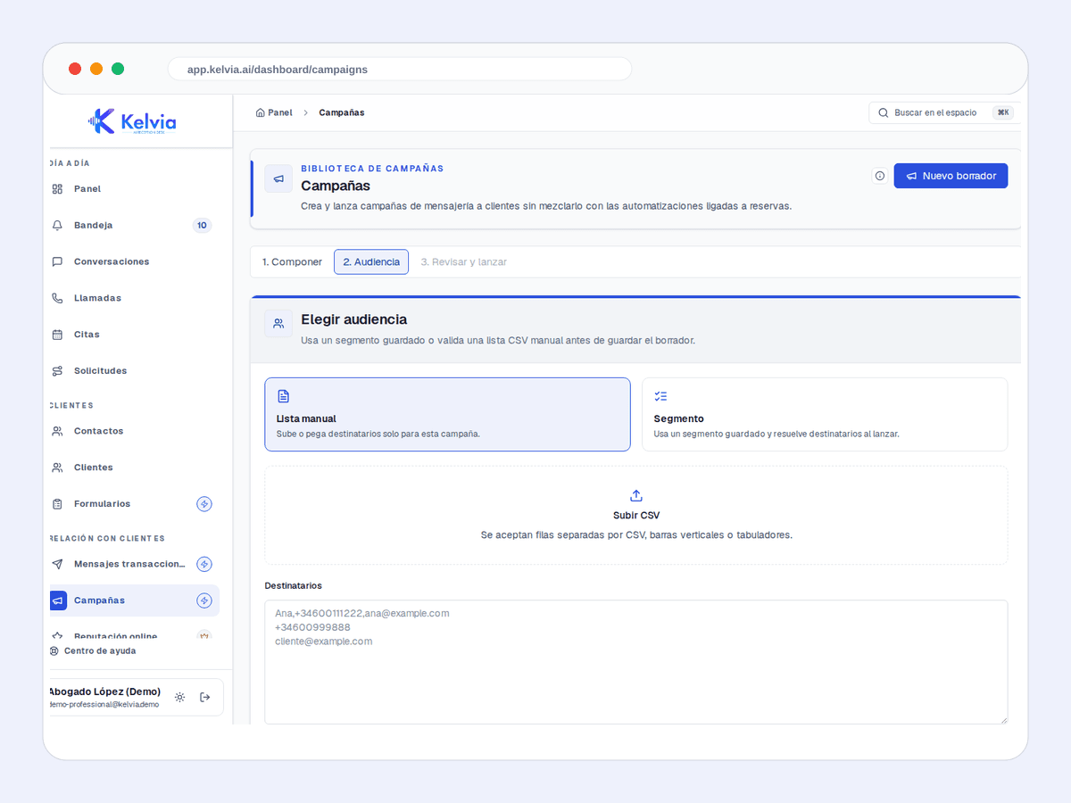The image size is (1071, 803).
Task: Click Panel in the breadcrumb
Action: point(280,113)
